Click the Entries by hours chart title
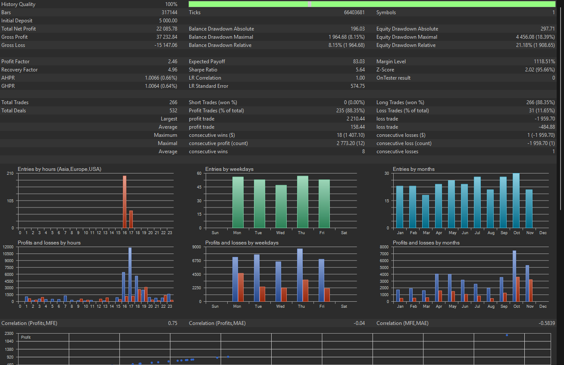Viewport: 564px width, 365px height. pos(60,169)
